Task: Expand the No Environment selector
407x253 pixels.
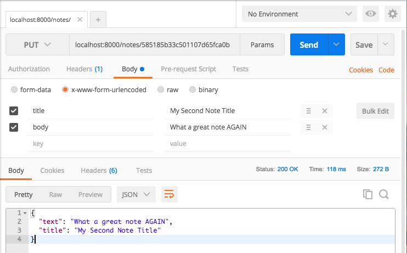Action: (299, 14)
